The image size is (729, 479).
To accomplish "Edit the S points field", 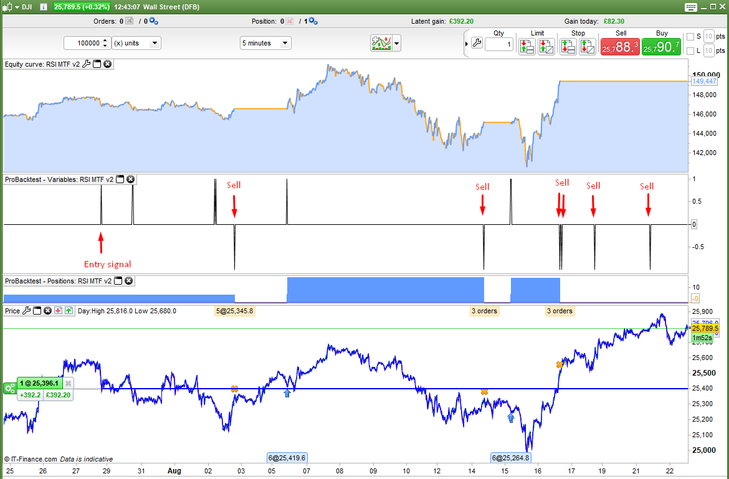I will 708,36.
